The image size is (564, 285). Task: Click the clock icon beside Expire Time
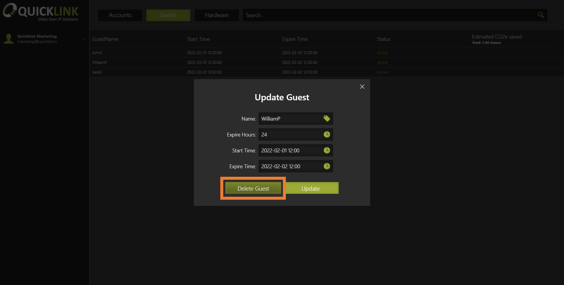[327, 166]
